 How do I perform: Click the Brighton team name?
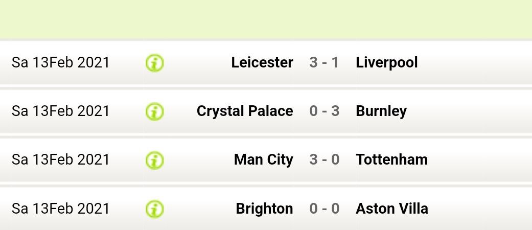tap(264, 209)
